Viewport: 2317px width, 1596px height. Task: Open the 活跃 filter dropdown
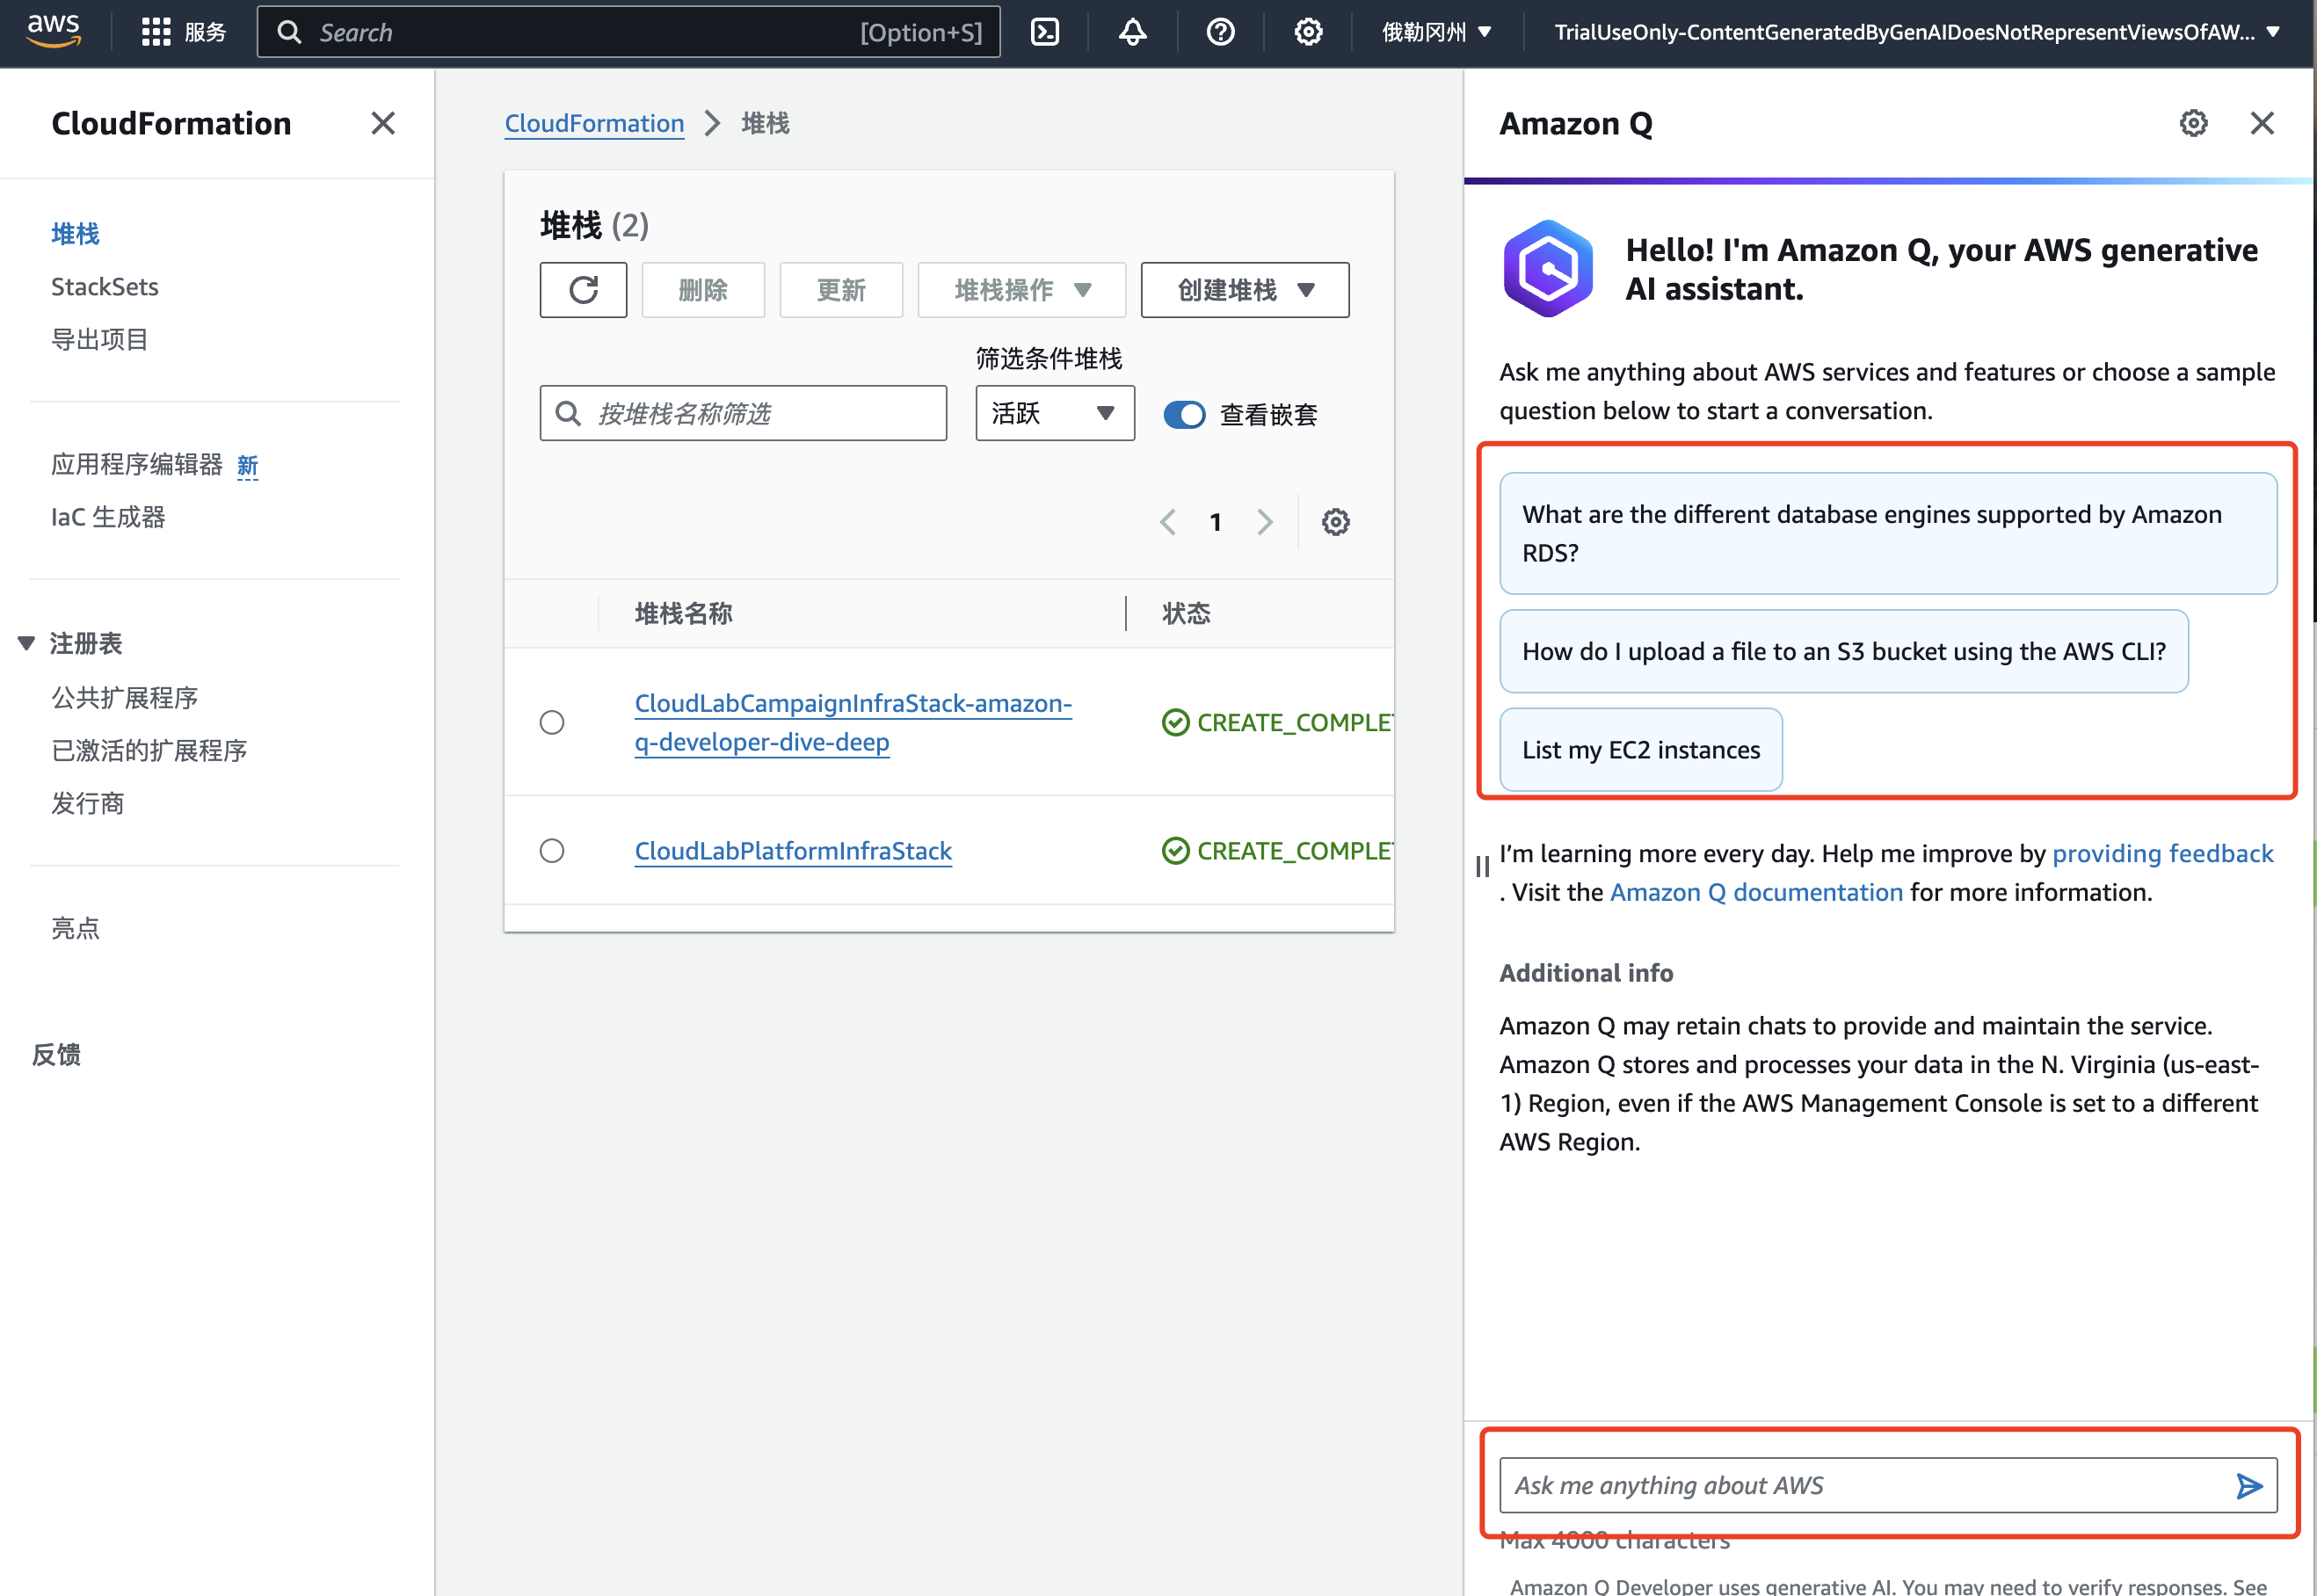pos(1055,413)
